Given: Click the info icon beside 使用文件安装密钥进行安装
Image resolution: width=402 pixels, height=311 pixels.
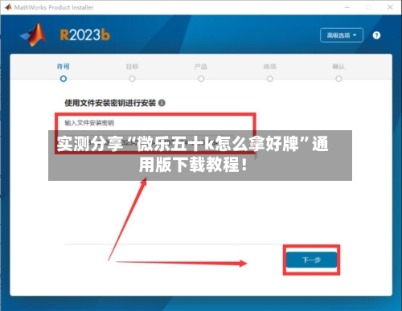Looking at the screenshot, I should tap(162, 103).
